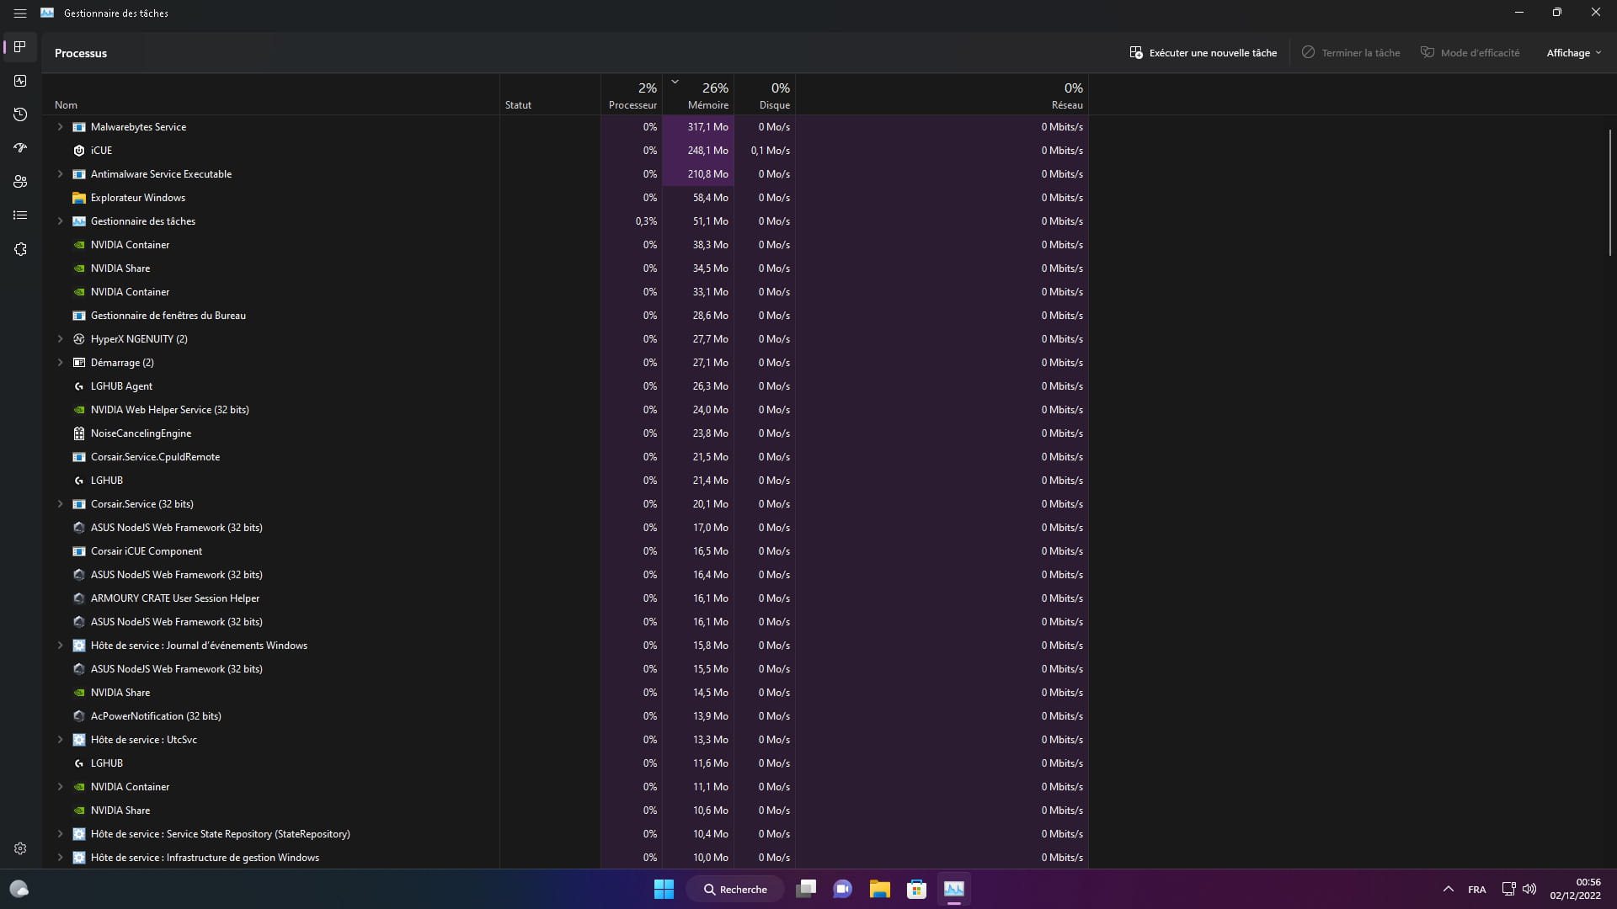Open the volume tray icon
Image resolution: width=1617 pixels, height=909 pixels.
(1529, 889)
